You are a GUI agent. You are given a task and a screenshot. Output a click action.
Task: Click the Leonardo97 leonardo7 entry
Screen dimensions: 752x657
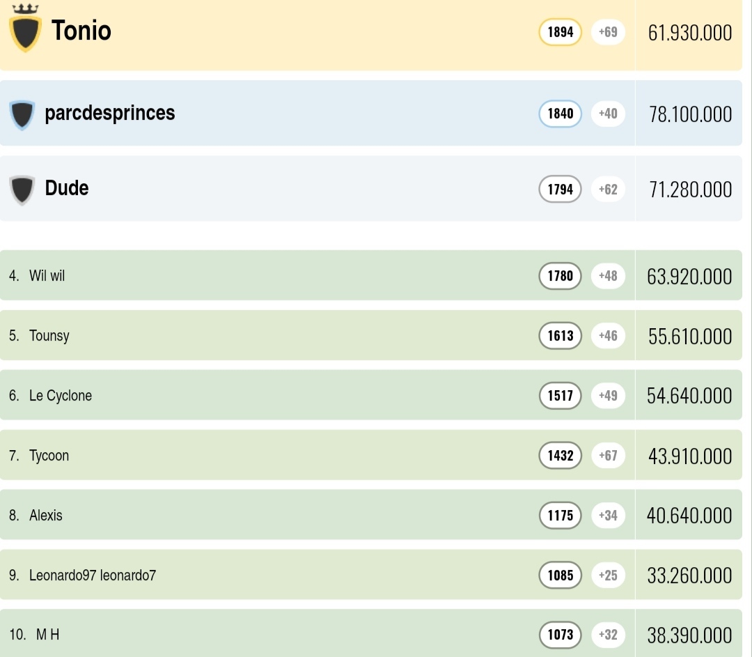pyautogui.click(x=93, y=575)
